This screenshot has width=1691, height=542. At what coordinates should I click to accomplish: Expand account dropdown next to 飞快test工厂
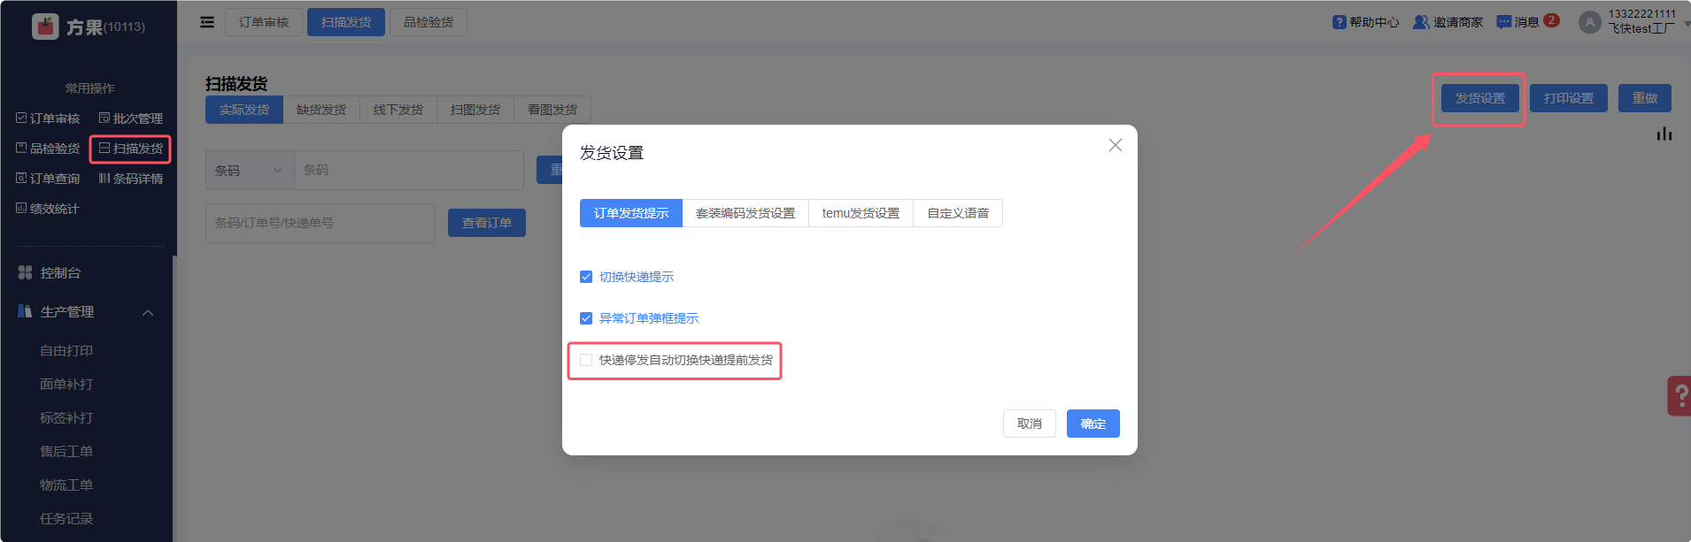tap(1686, 25)
